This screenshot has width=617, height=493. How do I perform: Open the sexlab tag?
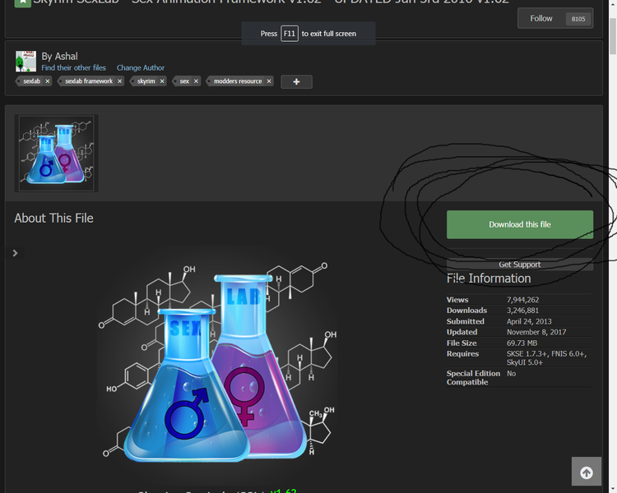click(x=31, y=81)
